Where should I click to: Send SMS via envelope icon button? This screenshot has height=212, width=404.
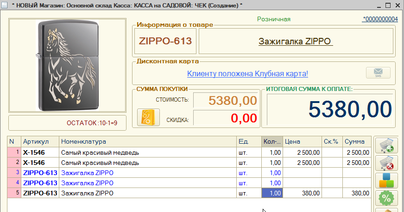tap(378, 73)
